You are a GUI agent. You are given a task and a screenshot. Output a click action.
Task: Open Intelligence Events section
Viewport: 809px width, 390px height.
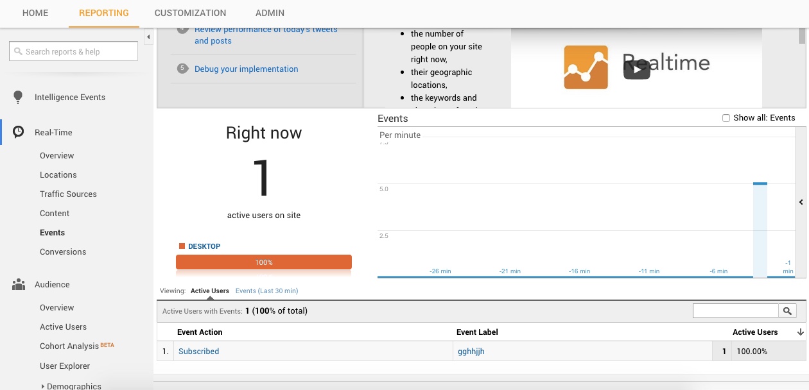point(70,97)
